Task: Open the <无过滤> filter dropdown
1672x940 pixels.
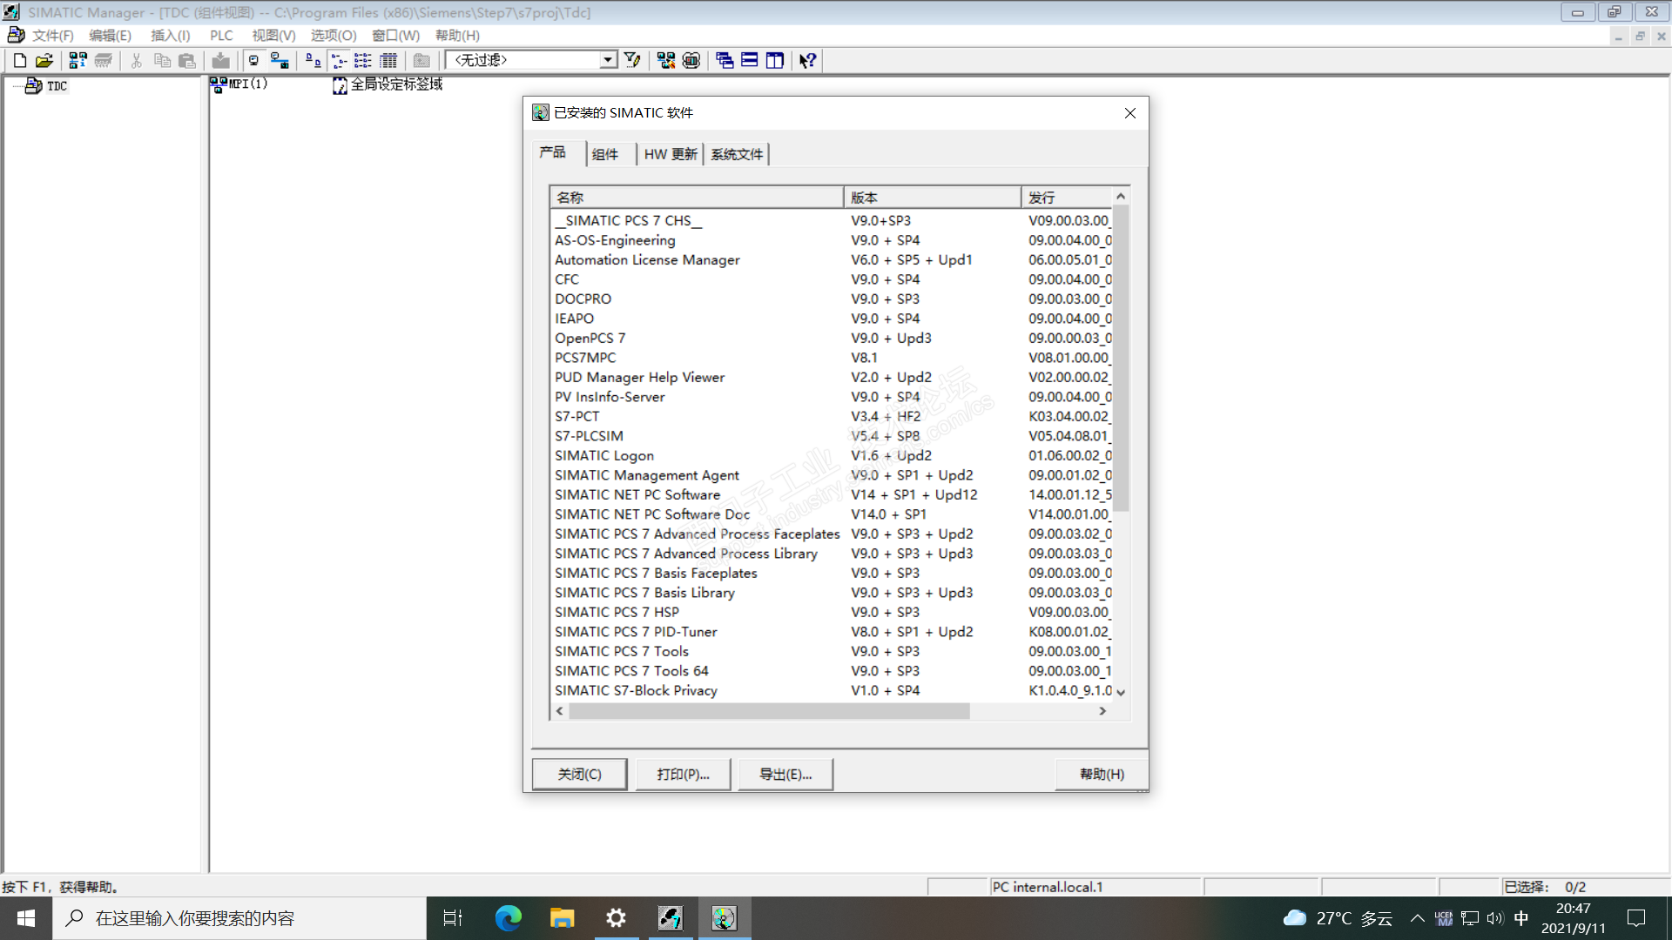Action: (608, 60)
